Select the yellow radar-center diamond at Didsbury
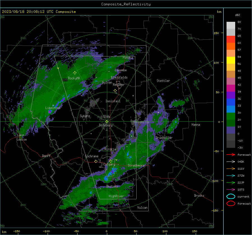This screenshot has height=235, width=252. (x=107, y=122)
